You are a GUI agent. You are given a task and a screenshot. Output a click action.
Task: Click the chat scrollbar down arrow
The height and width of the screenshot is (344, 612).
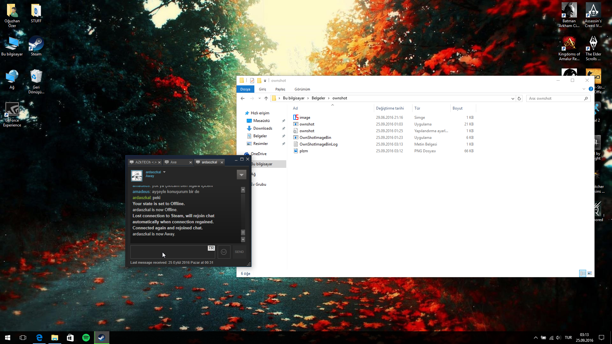(x=243, y=240)
